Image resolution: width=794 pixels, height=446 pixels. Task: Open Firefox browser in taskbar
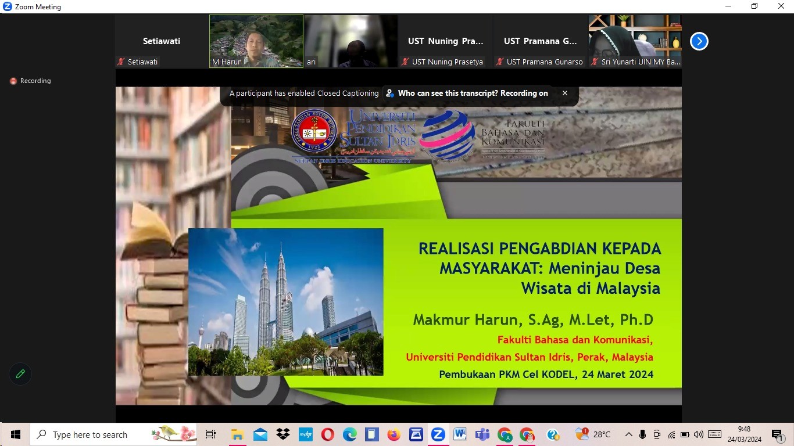[x=394, y=434]
